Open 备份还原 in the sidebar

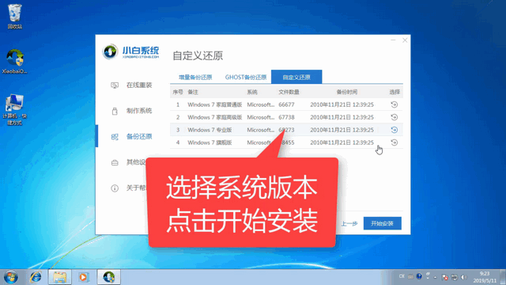tap(139, 137)
